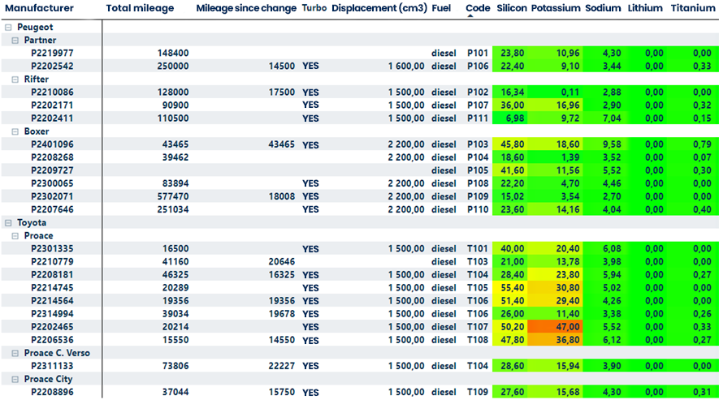Sort by the Total mileage column header
The image size is (719, 400).
click(x=140, y=8)
